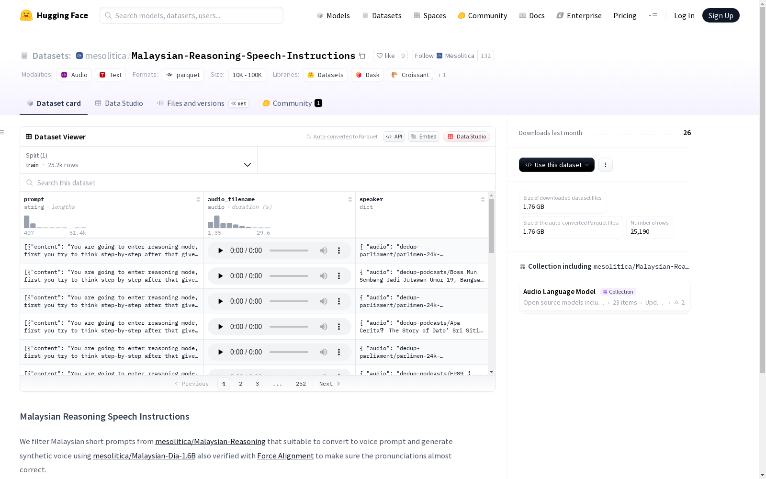Sort by the audio_filename column
This screenshot has height=479, width=766.
point(350,199)
